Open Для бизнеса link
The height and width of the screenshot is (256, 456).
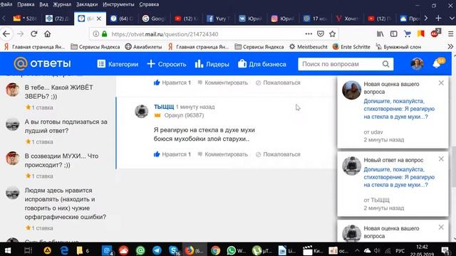pos(262,64)
